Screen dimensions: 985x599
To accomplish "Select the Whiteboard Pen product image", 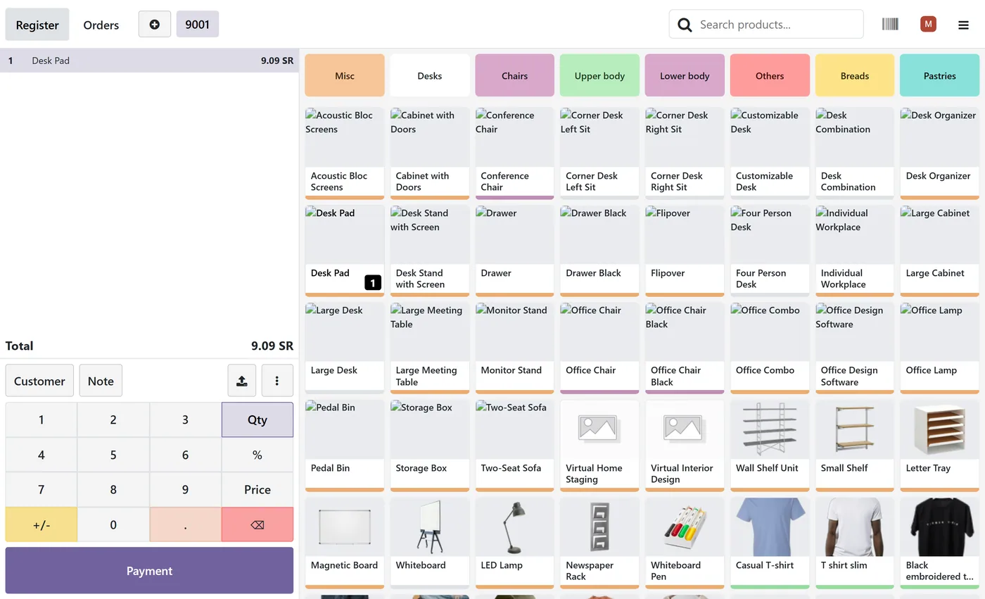I will tap(685, 527).
